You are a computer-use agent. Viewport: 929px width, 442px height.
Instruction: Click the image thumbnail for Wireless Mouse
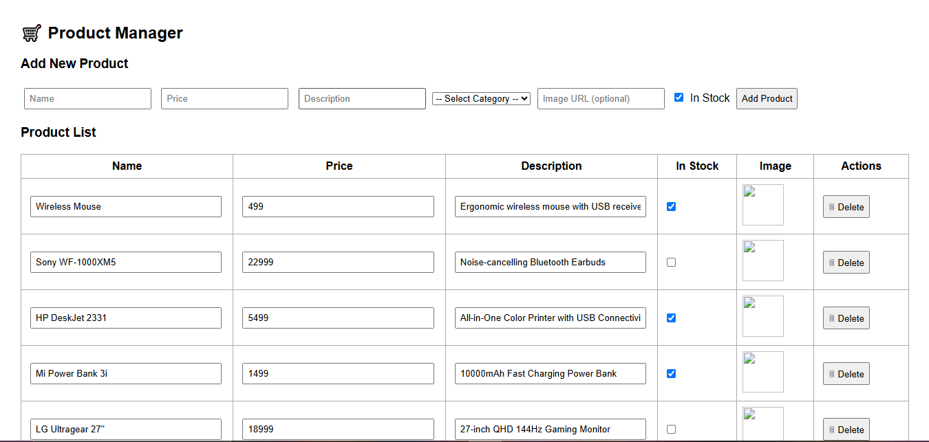pos(762,205)
